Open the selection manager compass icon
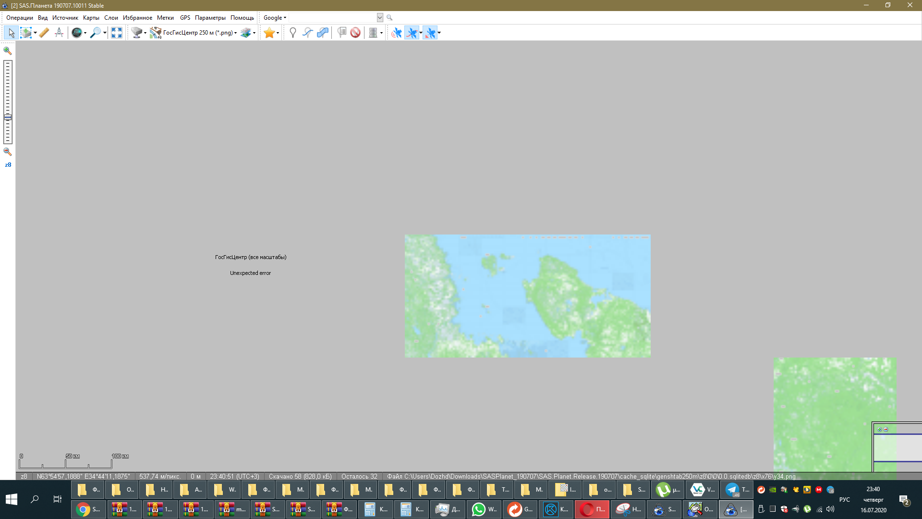922x519 pixels. click(x=59, y=33)
